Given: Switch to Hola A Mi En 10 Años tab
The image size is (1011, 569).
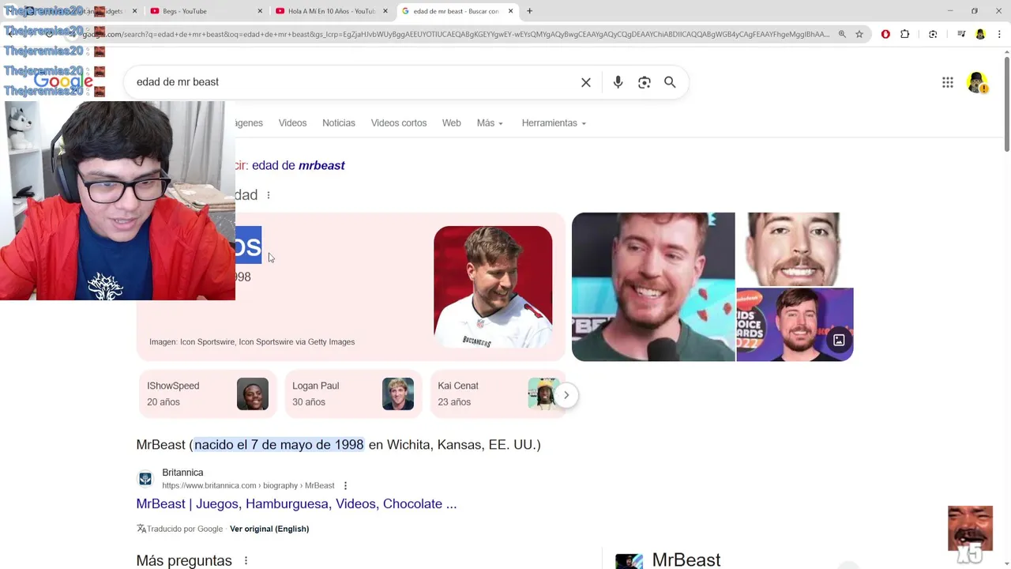Looking at the screenshot, I should click(330, 11).
